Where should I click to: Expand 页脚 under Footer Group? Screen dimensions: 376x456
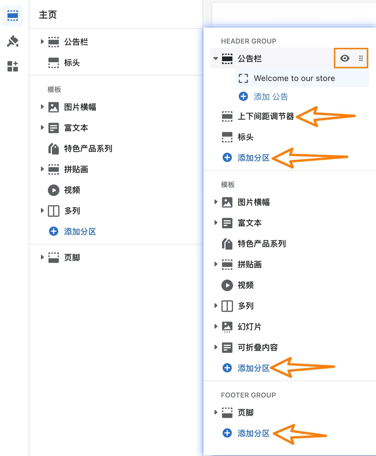pos(215,412)
